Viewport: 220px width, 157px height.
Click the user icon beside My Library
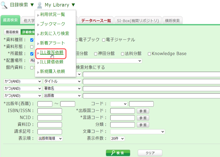40,5
